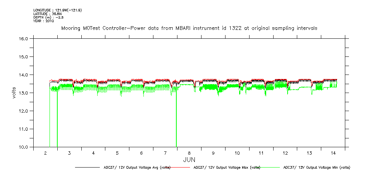Click the 15.0 y-axis tick label

(x=24, y=56)
